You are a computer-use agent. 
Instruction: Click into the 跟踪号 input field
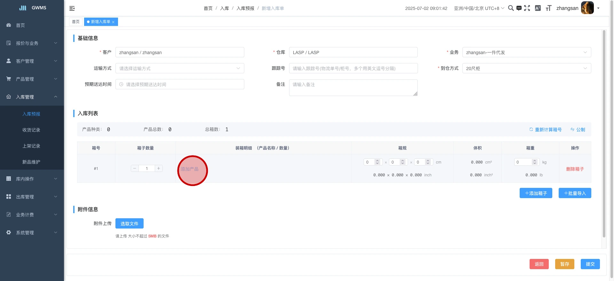pyautogui.click(x=353, y=68)
